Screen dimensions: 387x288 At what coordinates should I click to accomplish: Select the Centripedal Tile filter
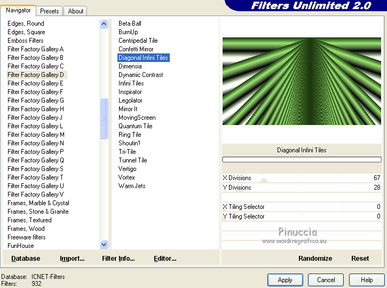coord(138,41)
